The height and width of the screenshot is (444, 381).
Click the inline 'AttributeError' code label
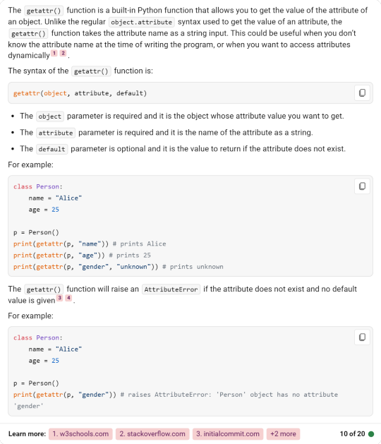tap(171, 289)
